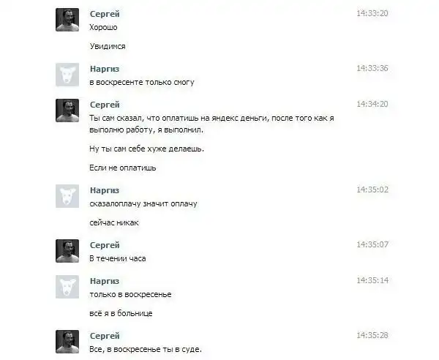Open the Сергей name link above 'В течении часа'

[x=105, y=245]
